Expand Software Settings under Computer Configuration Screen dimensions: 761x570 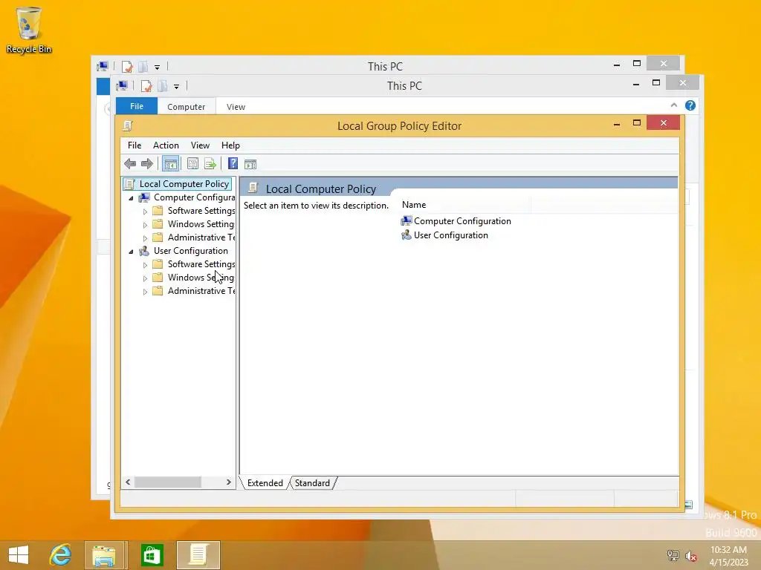145,212
